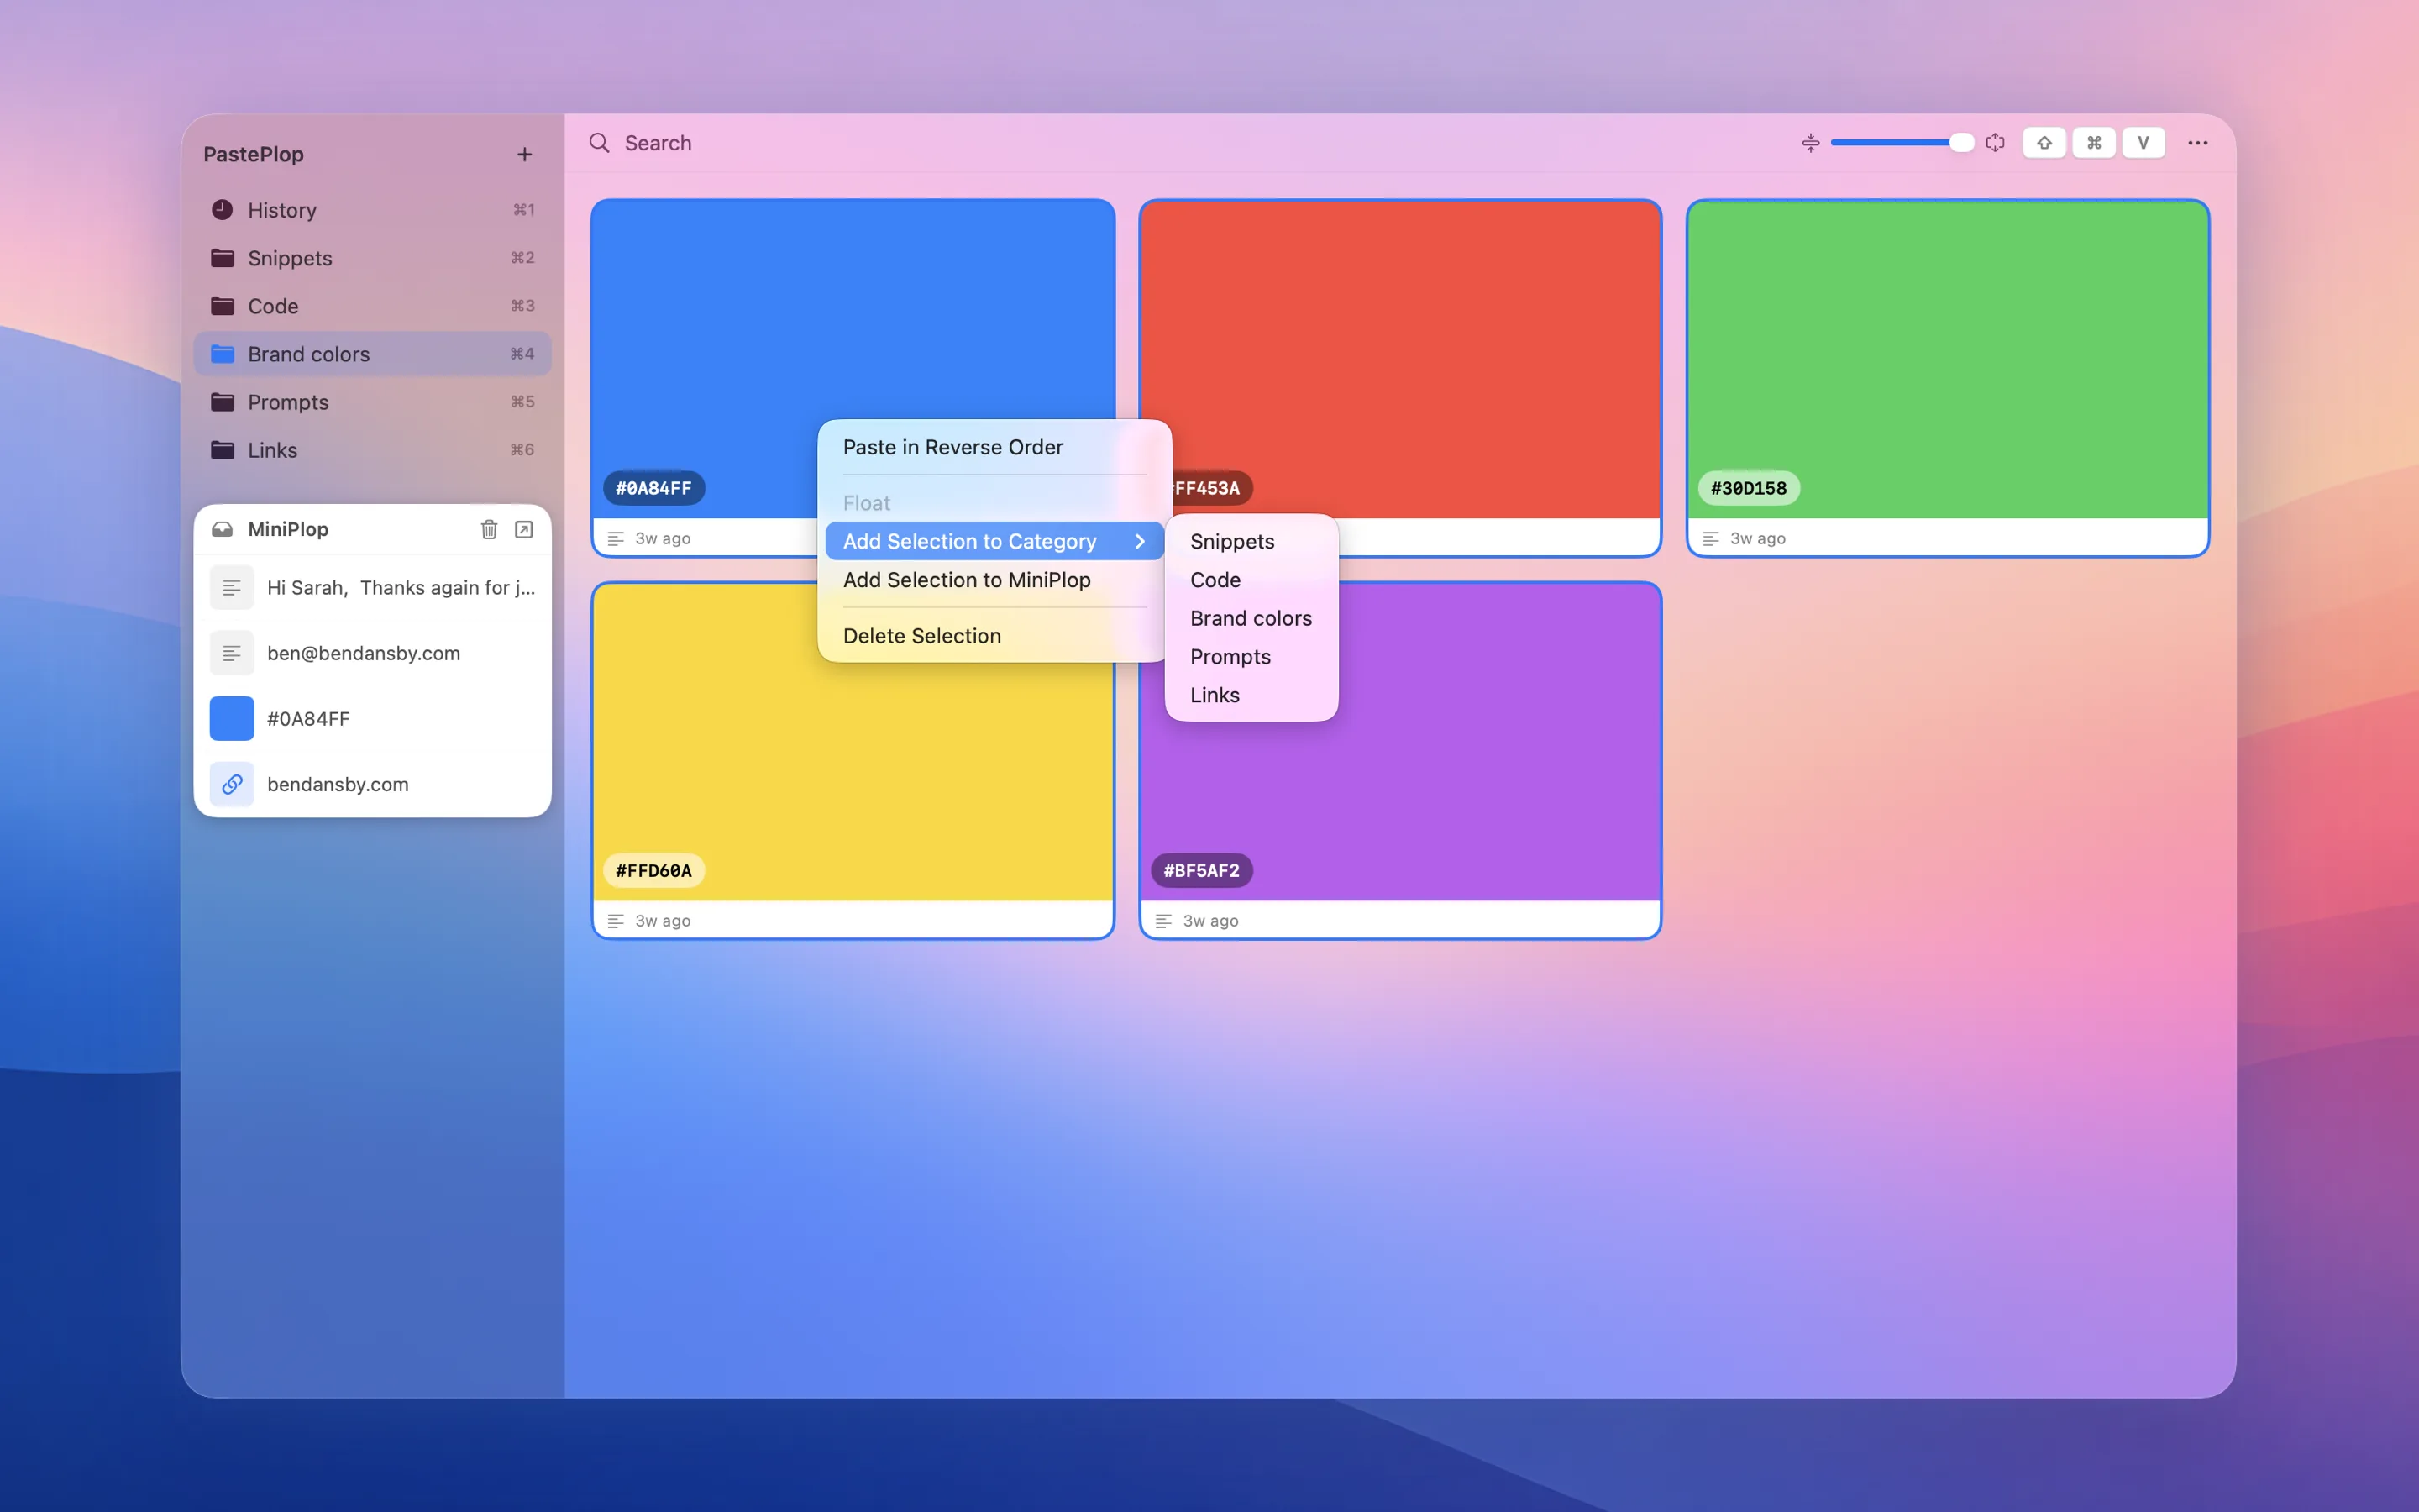Viewport: 2419px width, 1512px height.
Task: Click the text-type icon under the #BF5AF2 card
Action: (1163, 921)
